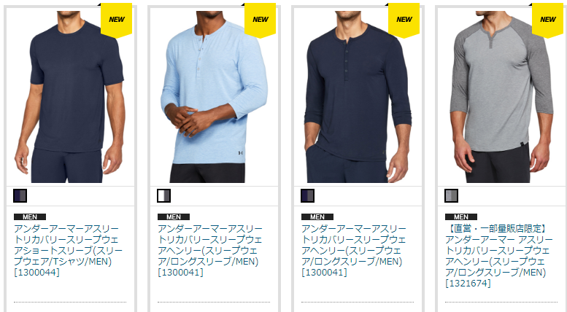
Task: Click MEN tag under navy short sleeve T-shirt
Action: point(30,217)
